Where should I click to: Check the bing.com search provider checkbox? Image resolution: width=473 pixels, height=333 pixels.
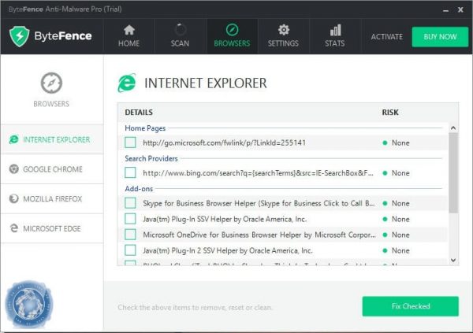tap(130, 172)
